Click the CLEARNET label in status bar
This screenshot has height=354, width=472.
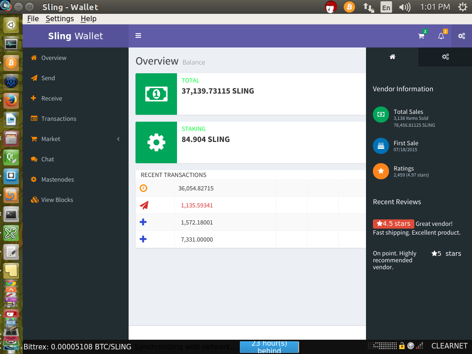449,346
